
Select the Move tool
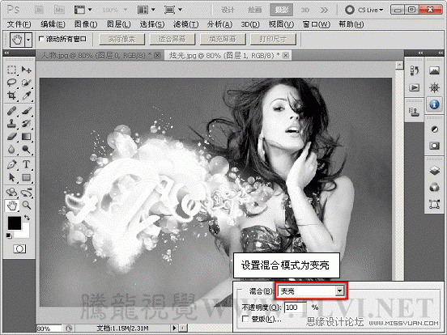26,70
